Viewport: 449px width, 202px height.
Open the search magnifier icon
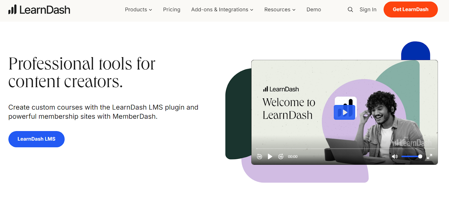pyautogui.click(x=350, y=10)
